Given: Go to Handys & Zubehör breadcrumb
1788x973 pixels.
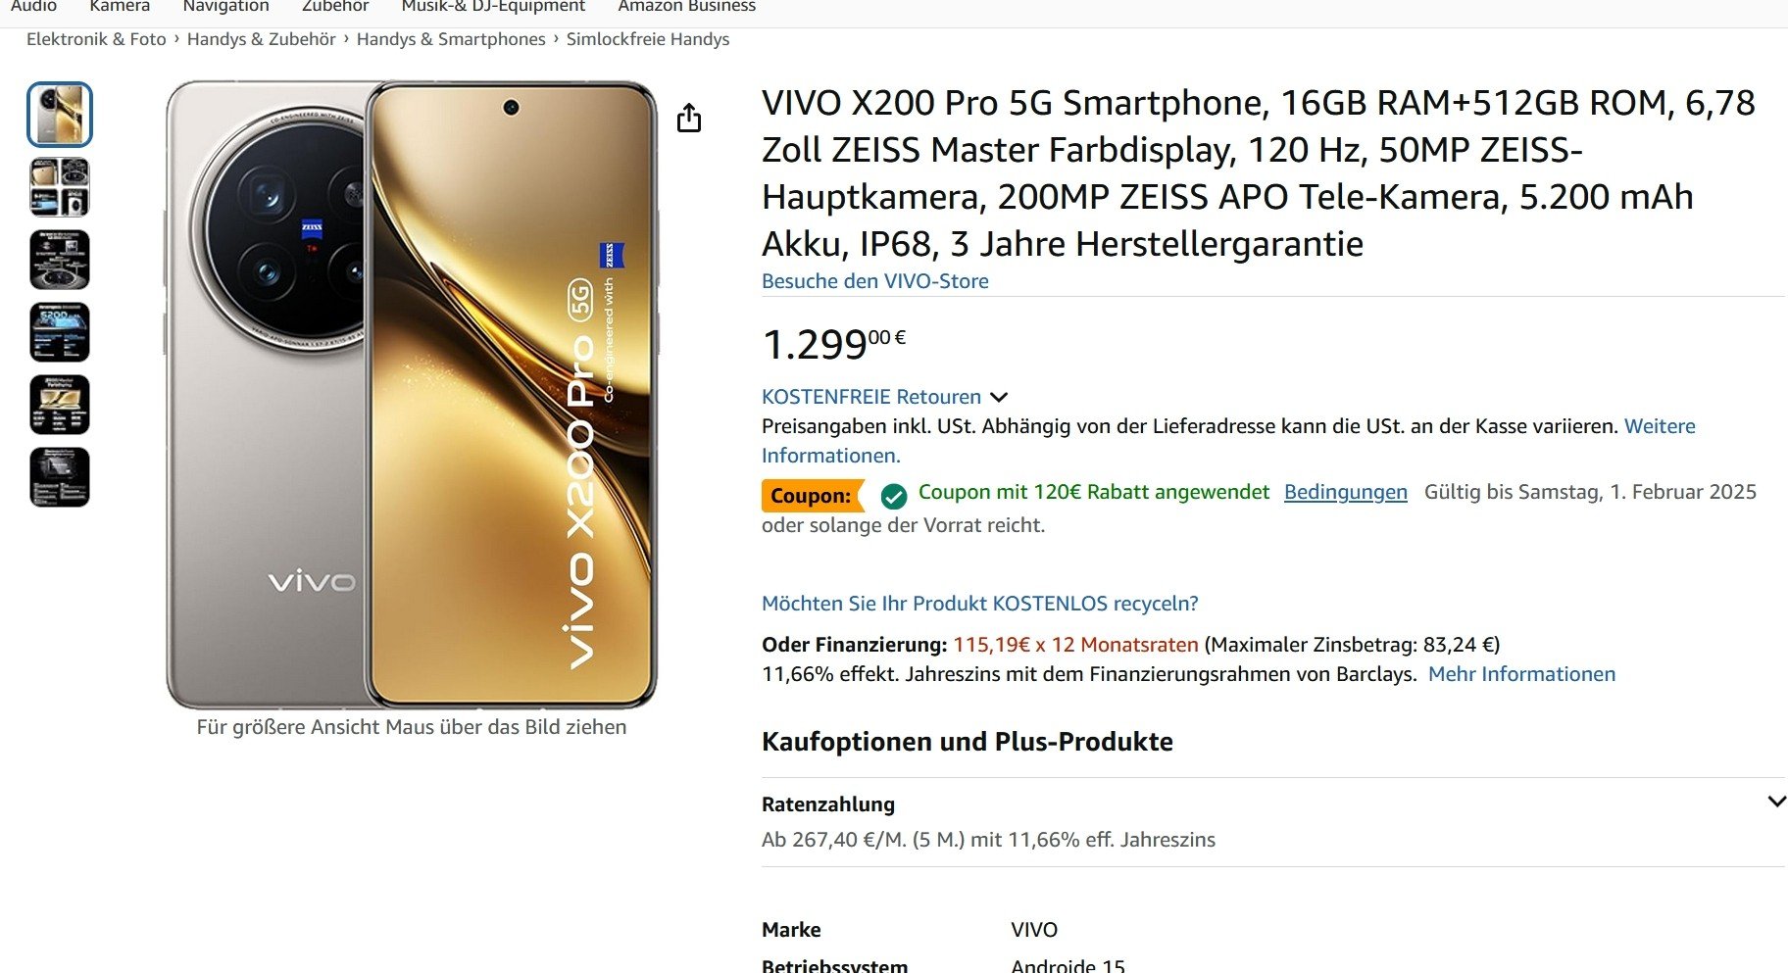Looking at the screenshot, I should pyautogui.click(x=262, y=39).
